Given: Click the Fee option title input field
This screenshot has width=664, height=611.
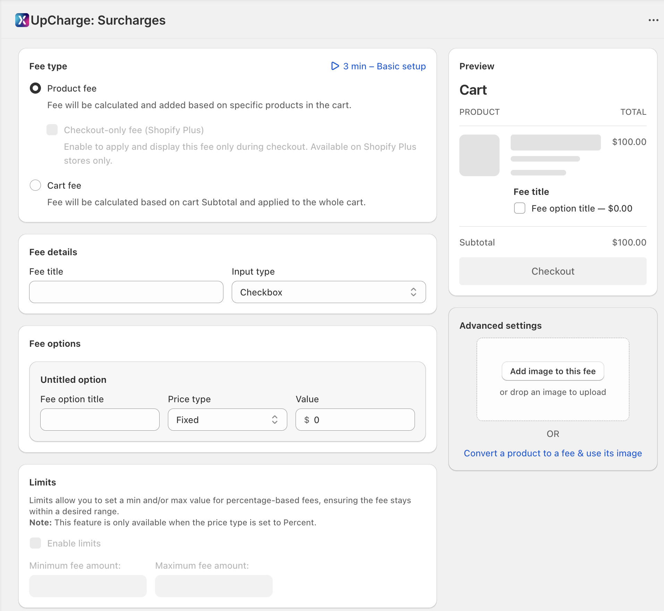Looking at the screenshot, I should (99, 420).
